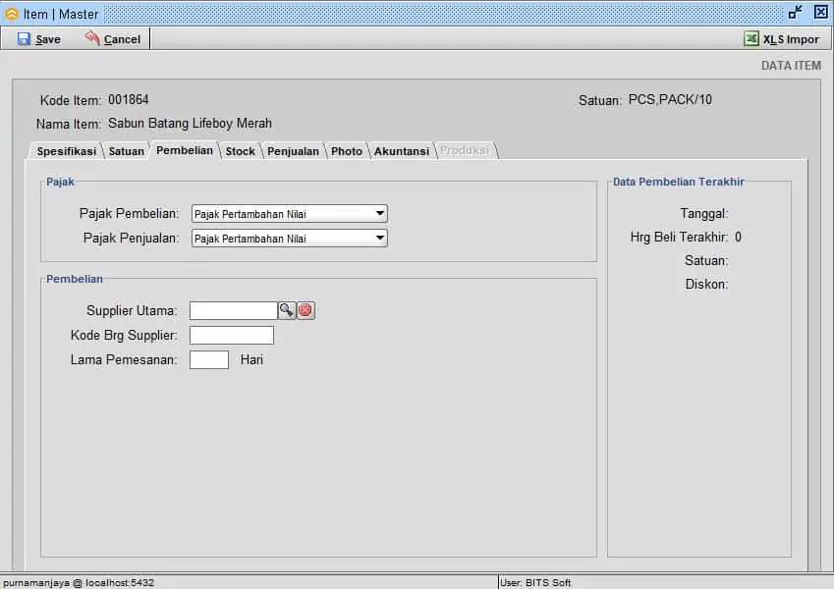Focus the Supplier Utama input field

(x=234, y=310)
